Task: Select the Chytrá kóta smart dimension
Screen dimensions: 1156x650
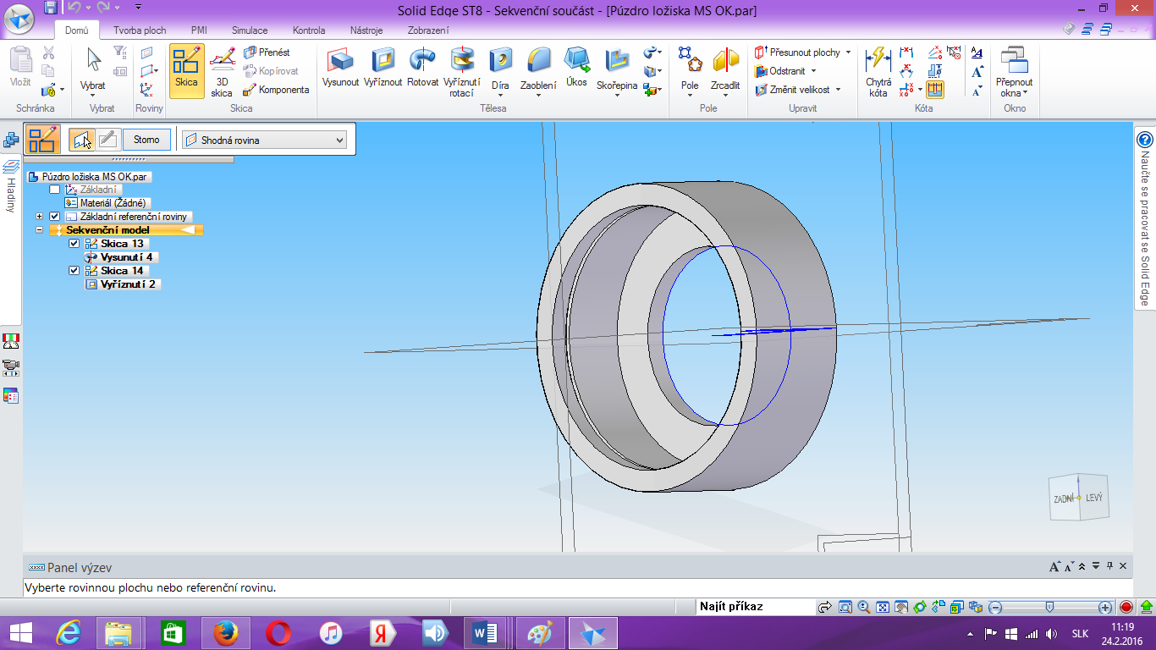Action: click(878, 72)
